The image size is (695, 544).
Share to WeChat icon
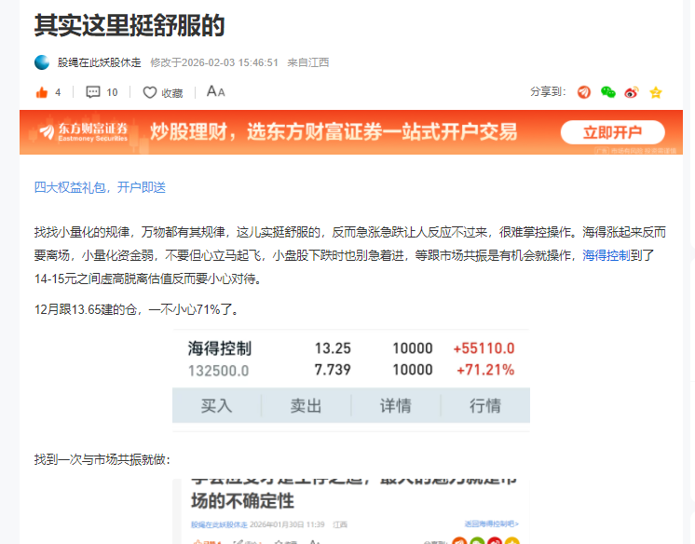click(607, 92)
